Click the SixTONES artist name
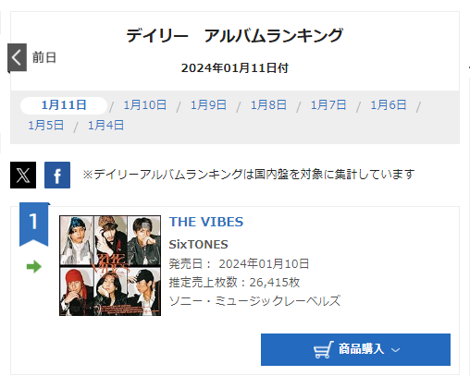Image resolution: width=470 pixels, height=376 pixels. (x=199, y=245)
